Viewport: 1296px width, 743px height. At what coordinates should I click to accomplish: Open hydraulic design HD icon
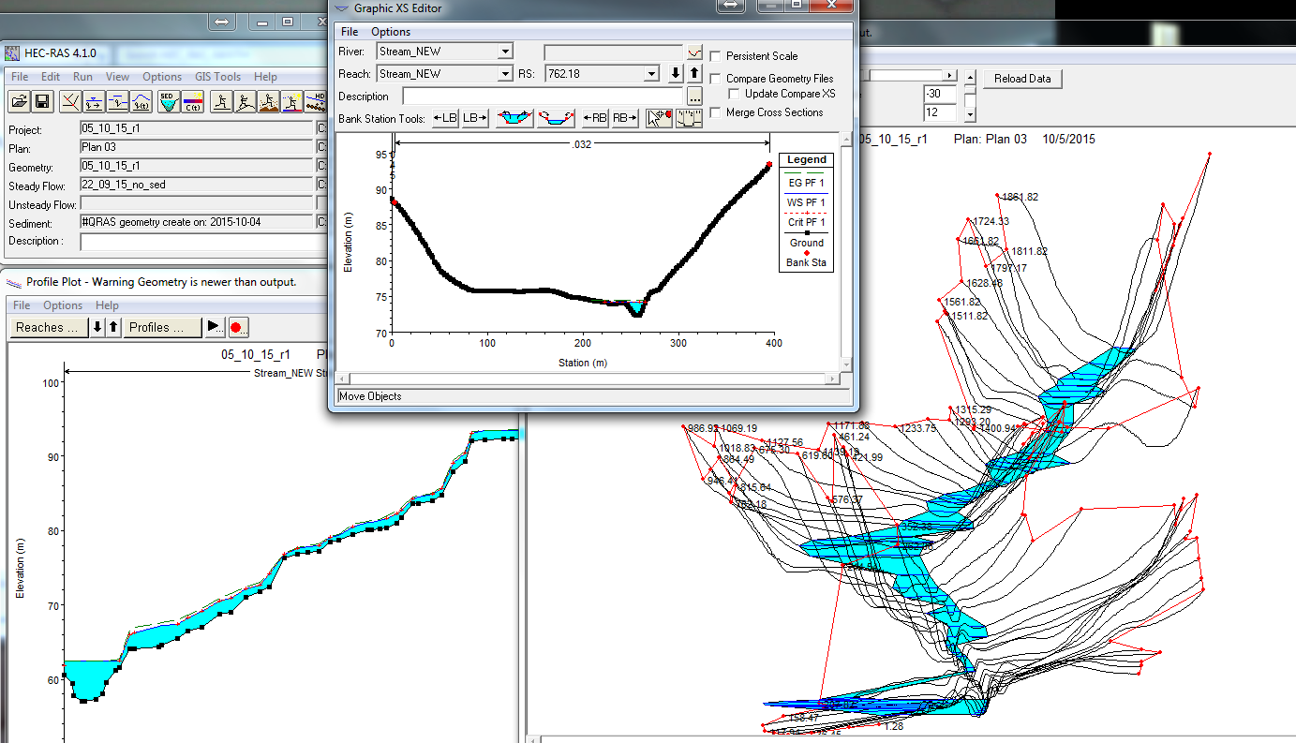(316, 101)
